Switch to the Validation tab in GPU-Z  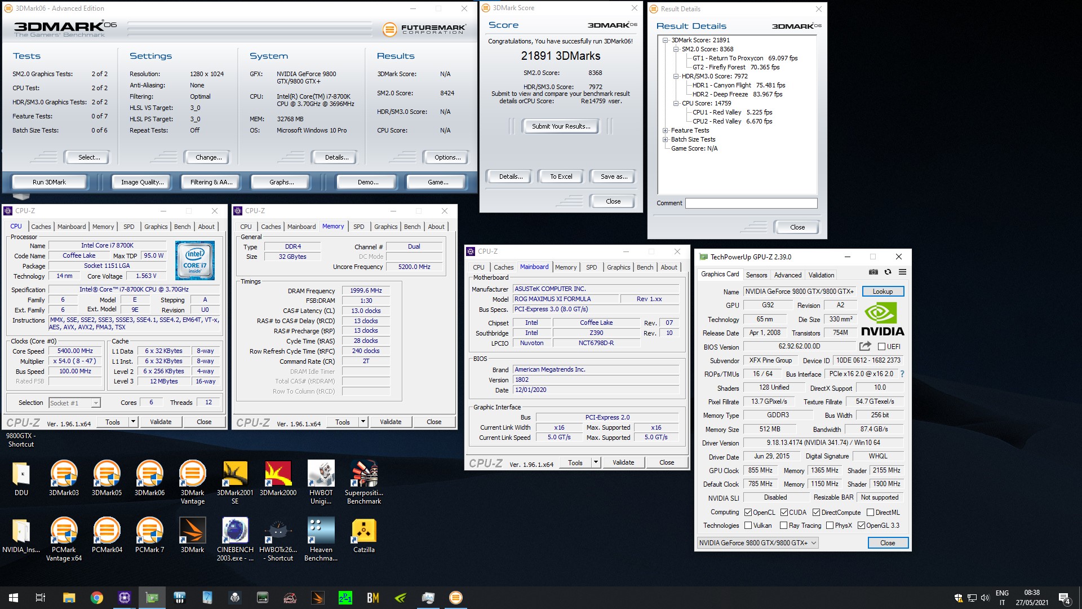(x=821, y=275)
